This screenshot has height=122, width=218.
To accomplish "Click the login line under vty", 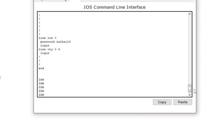I will tap(45, 53).
